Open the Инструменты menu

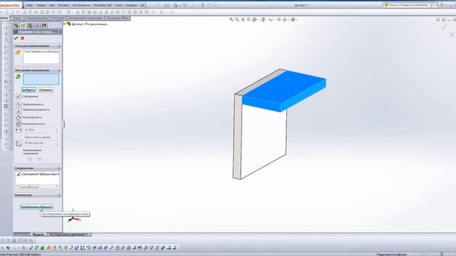(x=81, y=5)
